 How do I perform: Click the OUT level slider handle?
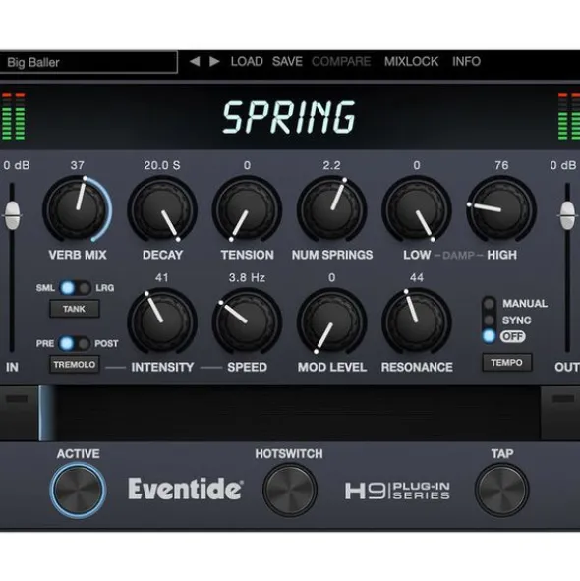tap(567, 215)
